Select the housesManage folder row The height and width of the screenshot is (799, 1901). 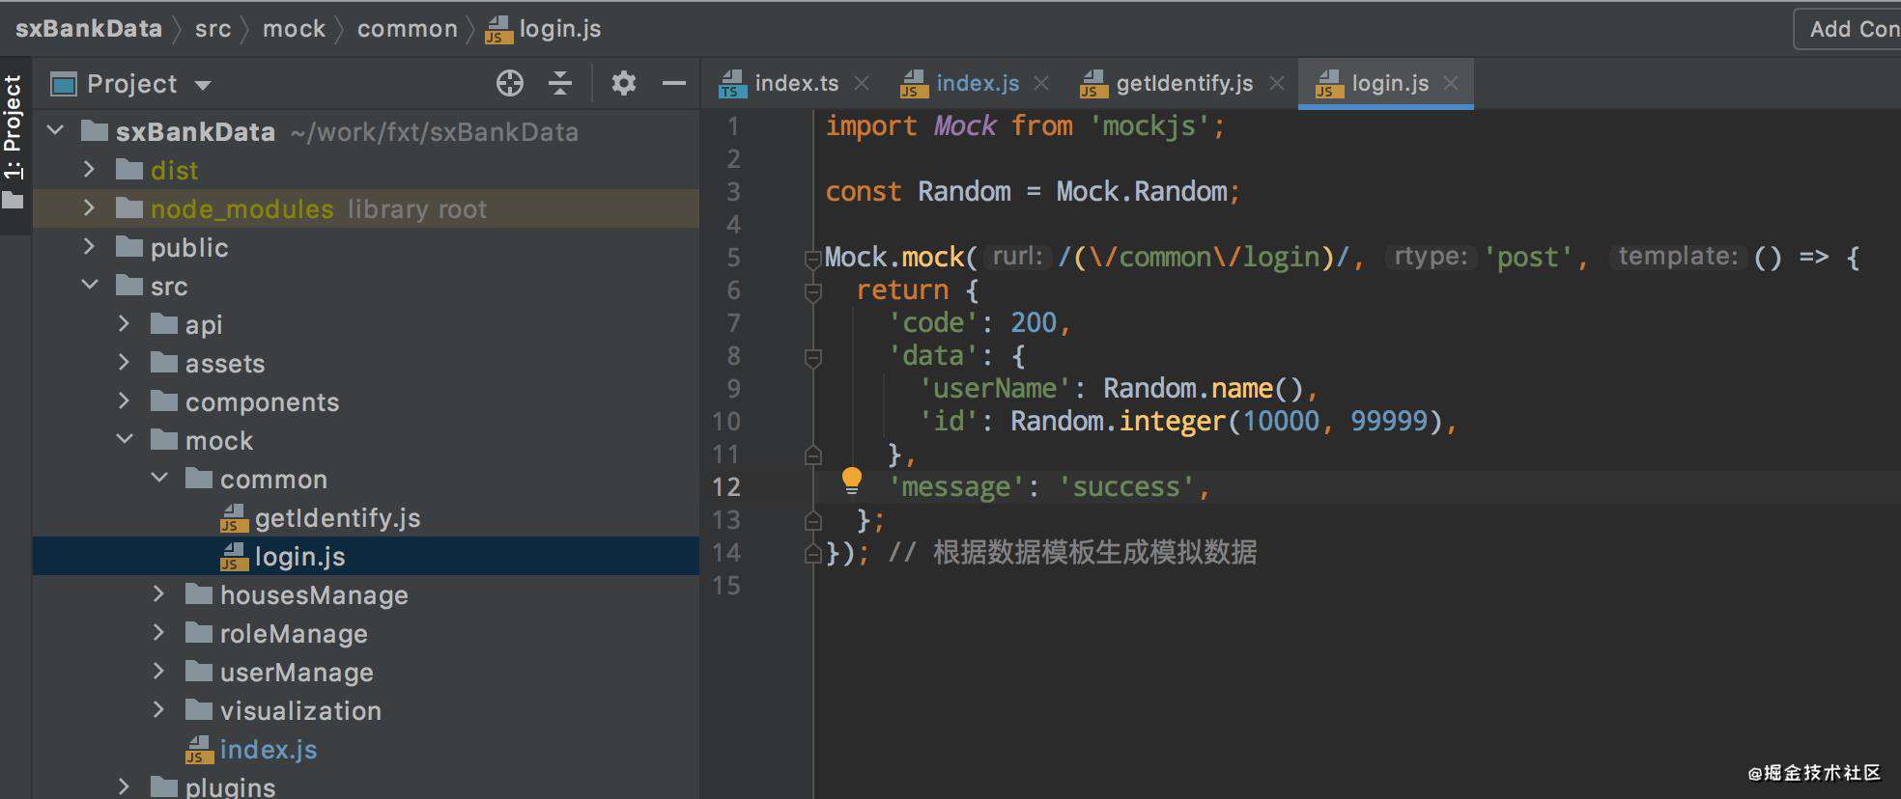pos(366,595)
